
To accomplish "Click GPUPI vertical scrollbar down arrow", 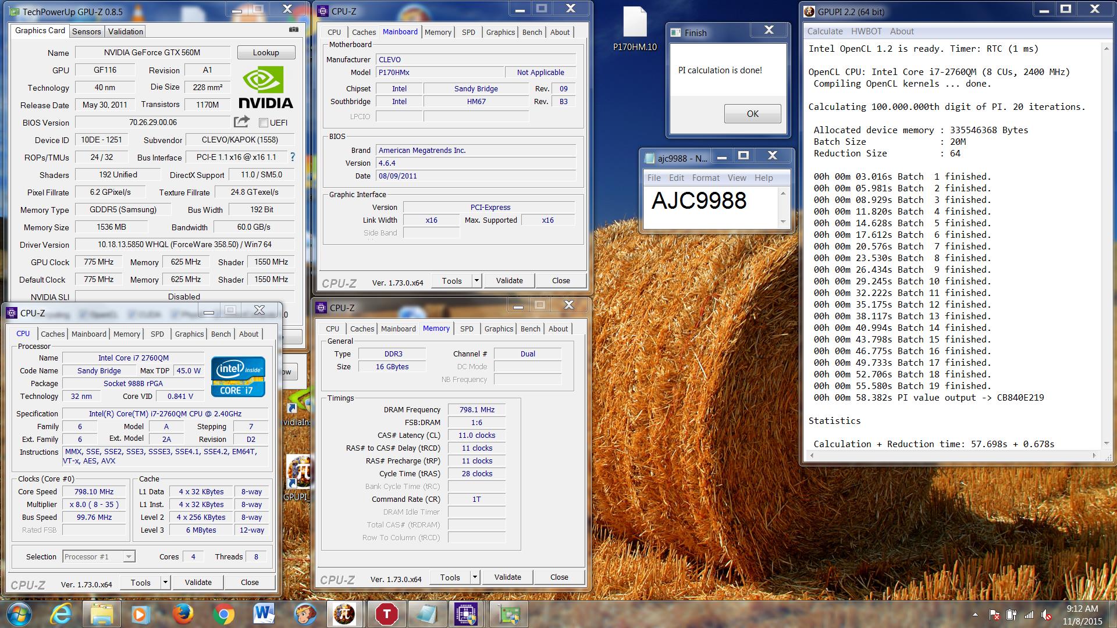I will pos(1106,444).
